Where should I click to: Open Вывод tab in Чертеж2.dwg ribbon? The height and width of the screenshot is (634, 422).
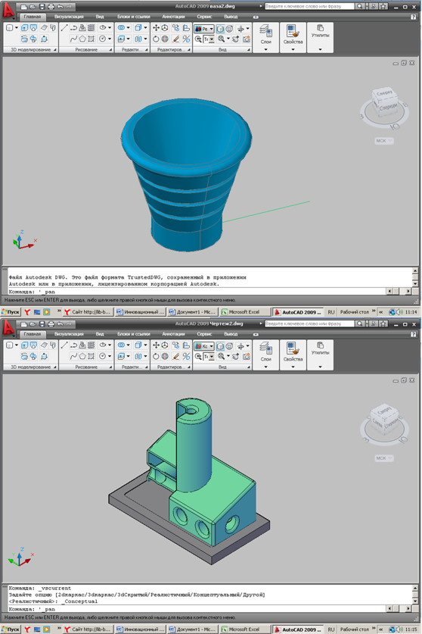click(231, 334)
